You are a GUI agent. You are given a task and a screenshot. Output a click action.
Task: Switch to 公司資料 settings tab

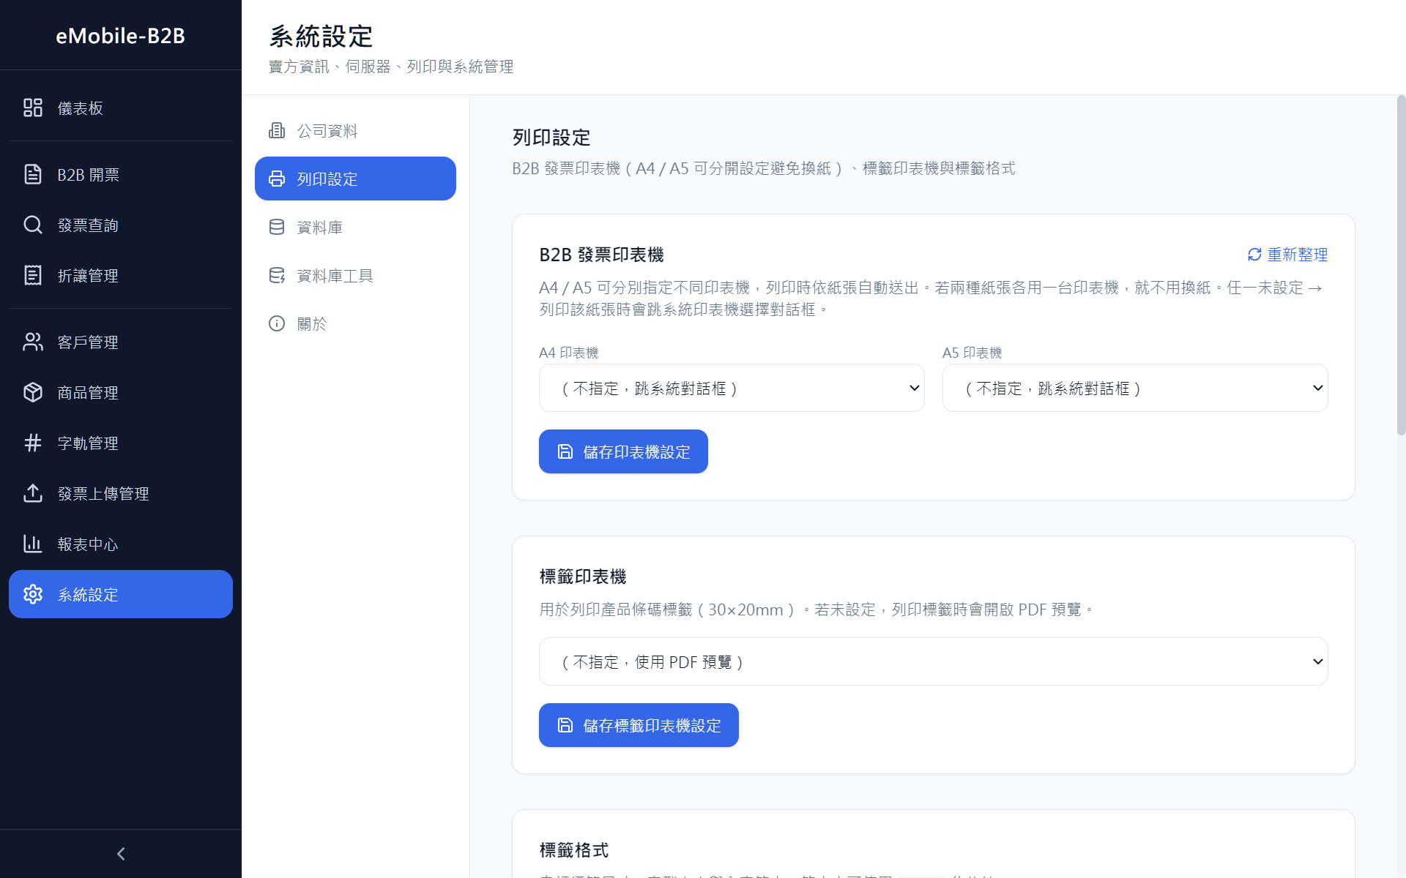[355, 130]
